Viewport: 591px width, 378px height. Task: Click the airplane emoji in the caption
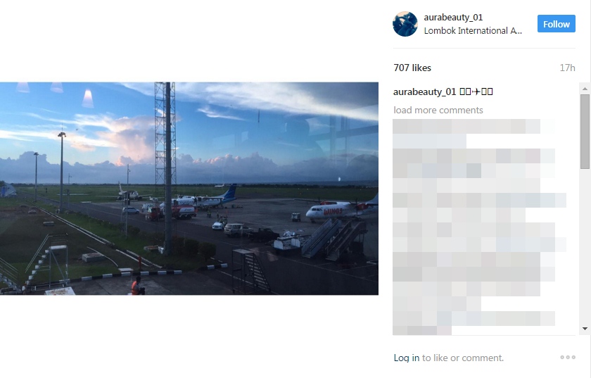(x=476, y=92)
